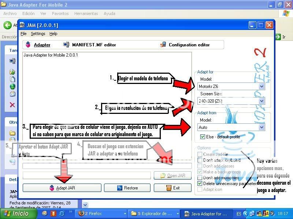
Task: Toggle the Else - default profile checkbox
Action: [x=203, y=137]
